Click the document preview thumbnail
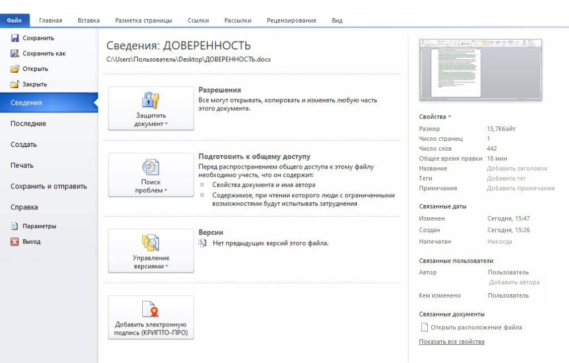Screen dimensions: 569x363 (480, 70)
